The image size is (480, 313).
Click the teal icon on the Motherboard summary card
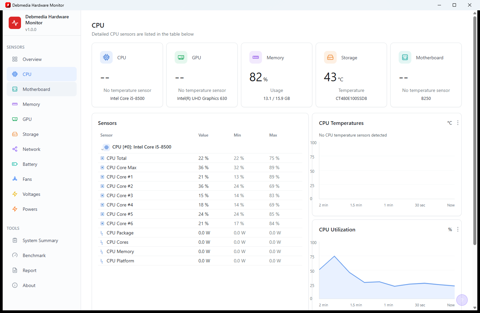(405, 57)
